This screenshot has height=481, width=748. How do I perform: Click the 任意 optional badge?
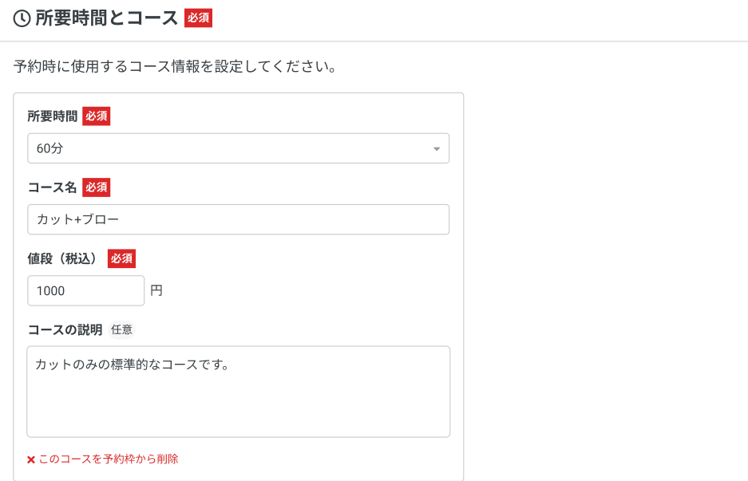[x=122, y=329]
